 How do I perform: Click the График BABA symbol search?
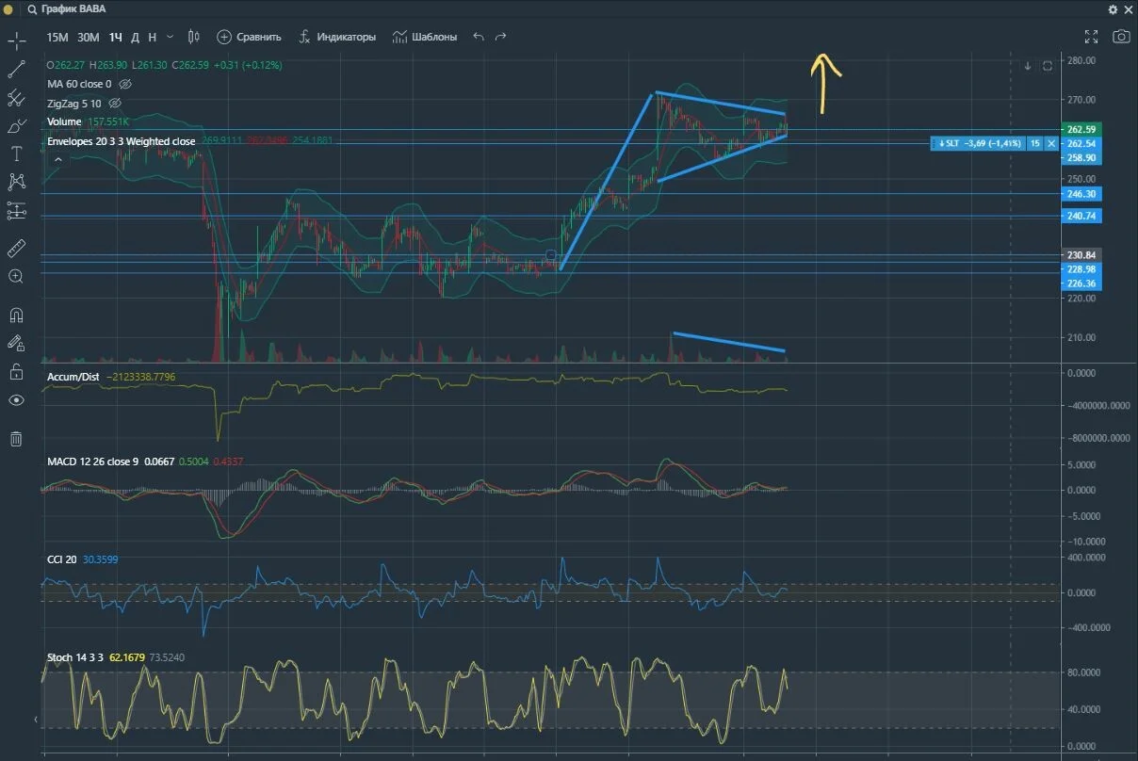point(67,9)
